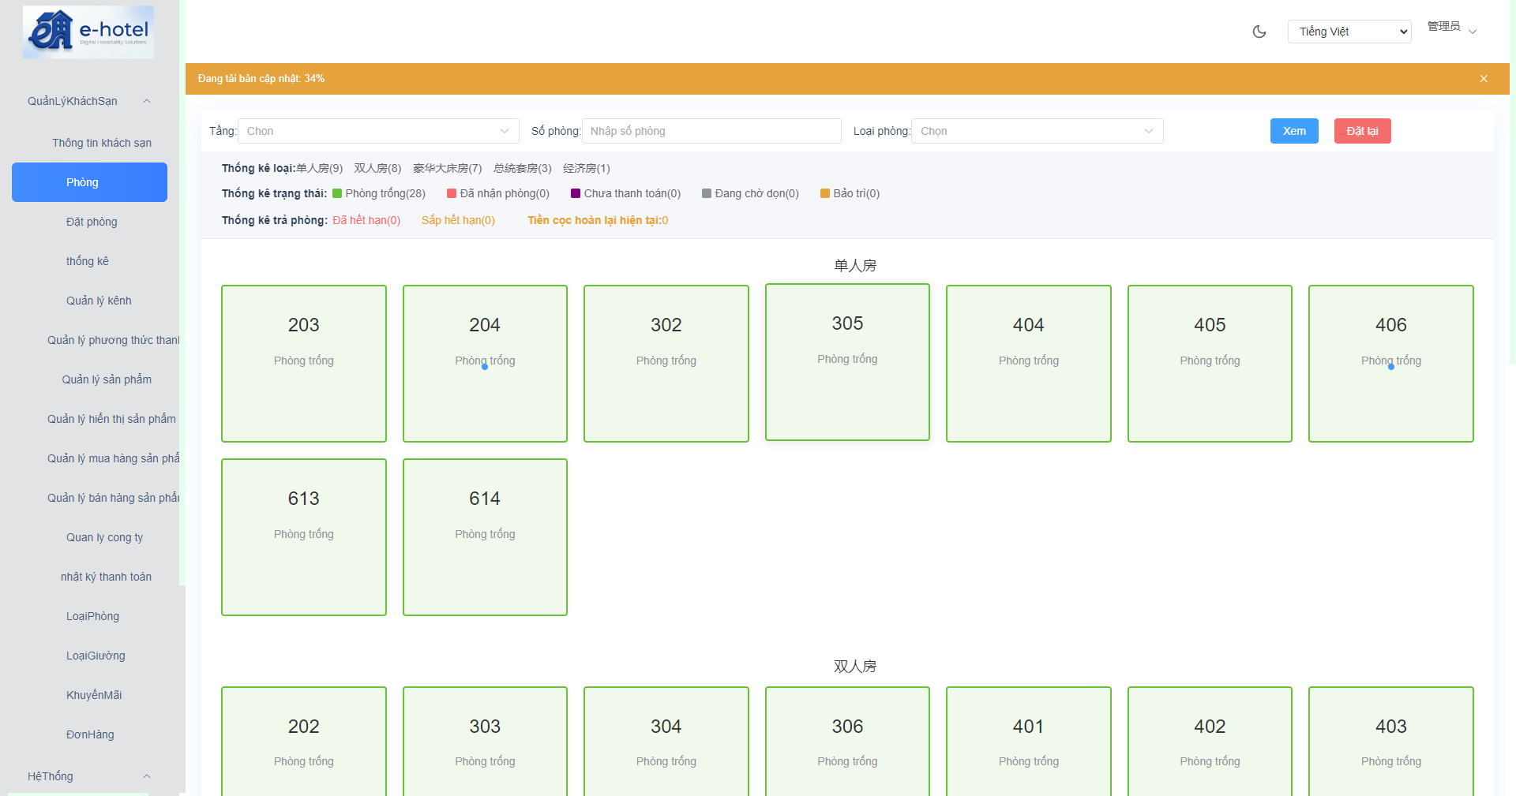
Task: Open Thông tin khách sạn menu item
Action: coord(102,143)
